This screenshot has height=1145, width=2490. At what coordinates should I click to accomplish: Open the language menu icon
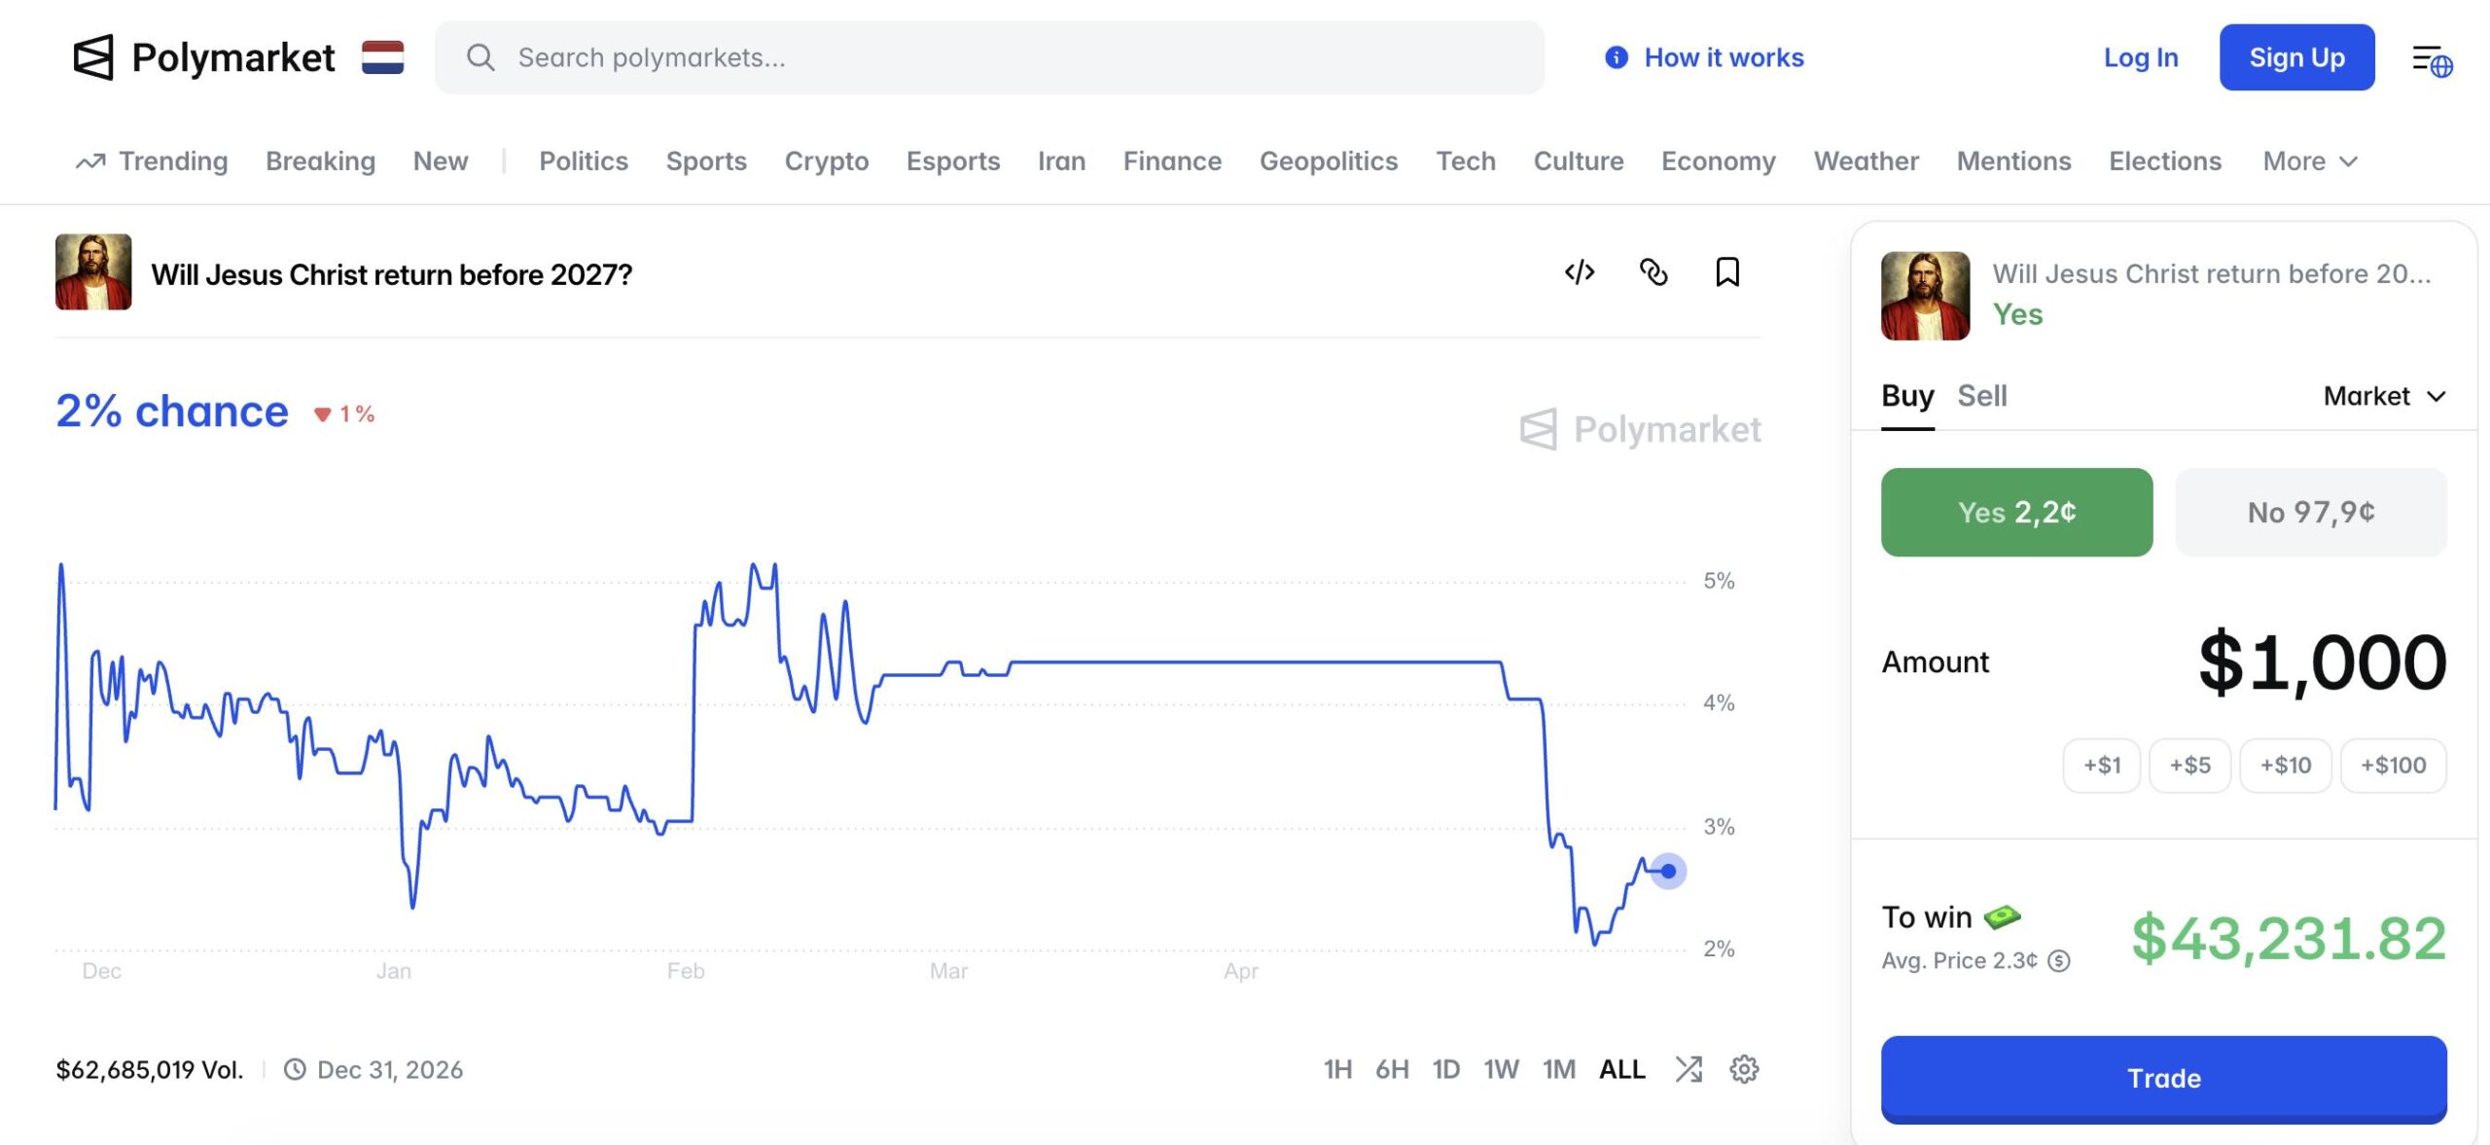pyautogui.click(x=2432, y=59)
